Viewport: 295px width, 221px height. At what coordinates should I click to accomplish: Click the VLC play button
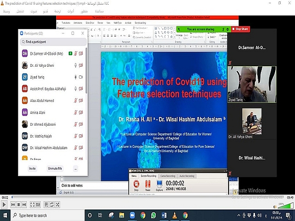[5, 204]
